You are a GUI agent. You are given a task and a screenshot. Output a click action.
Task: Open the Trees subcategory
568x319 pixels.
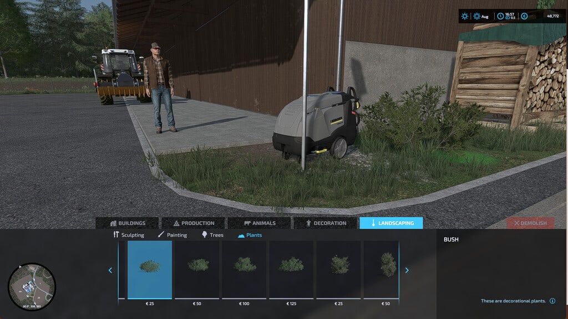coord(212,235)
